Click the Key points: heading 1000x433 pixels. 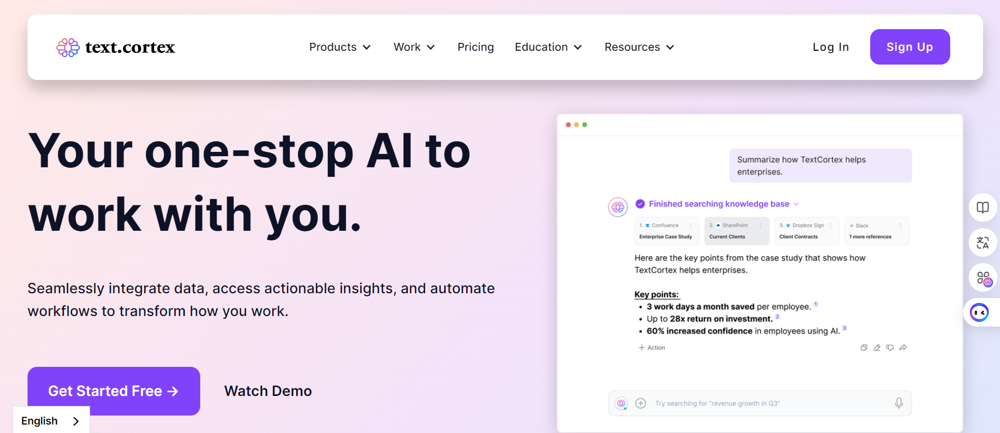(657, 294)
